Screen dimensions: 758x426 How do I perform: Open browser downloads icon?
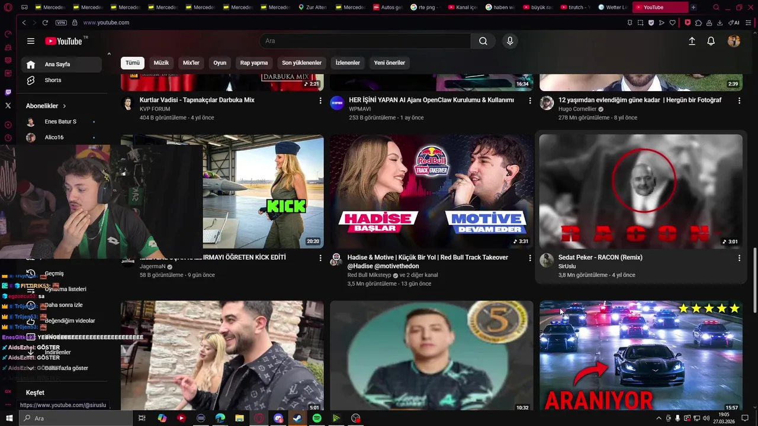click(720, 22)
